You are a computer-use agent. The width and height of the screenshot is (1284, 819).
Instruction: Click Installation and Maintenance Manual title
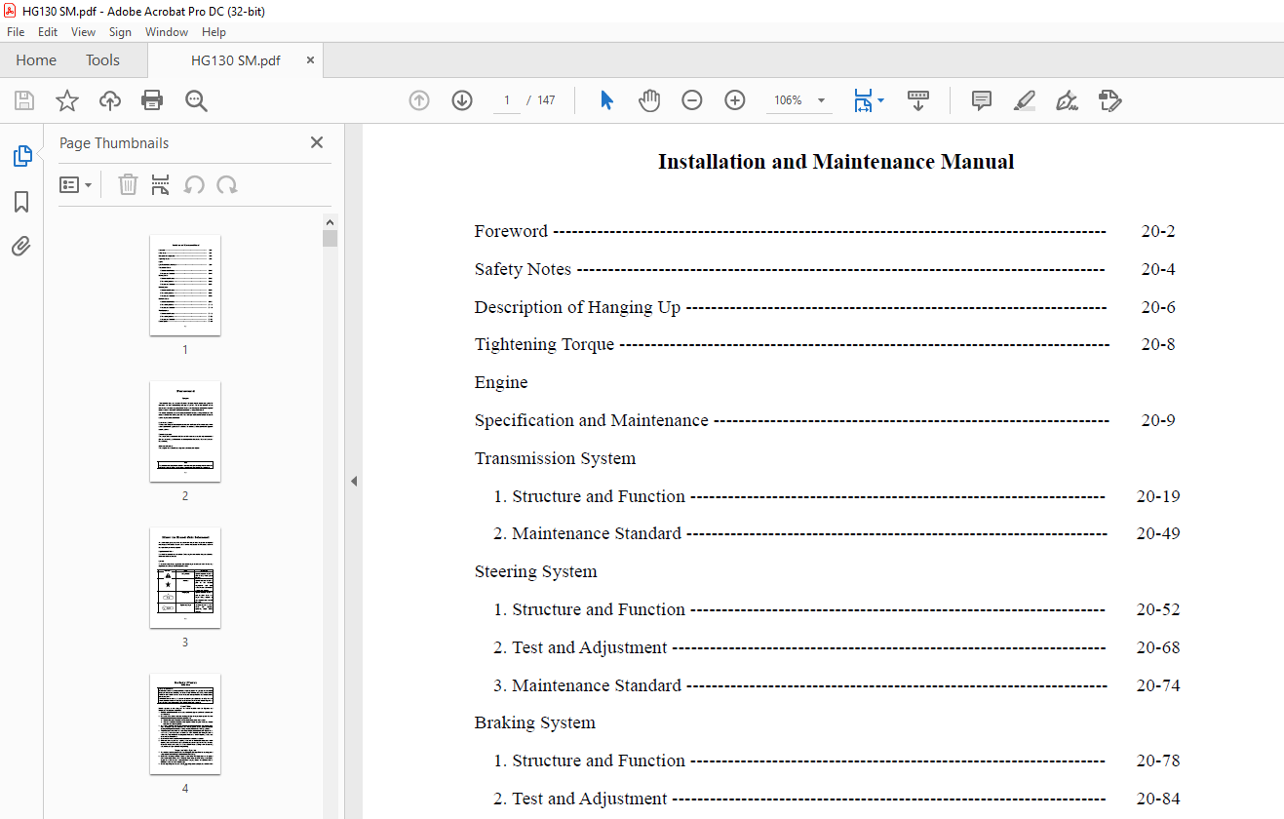pos(836,162)
